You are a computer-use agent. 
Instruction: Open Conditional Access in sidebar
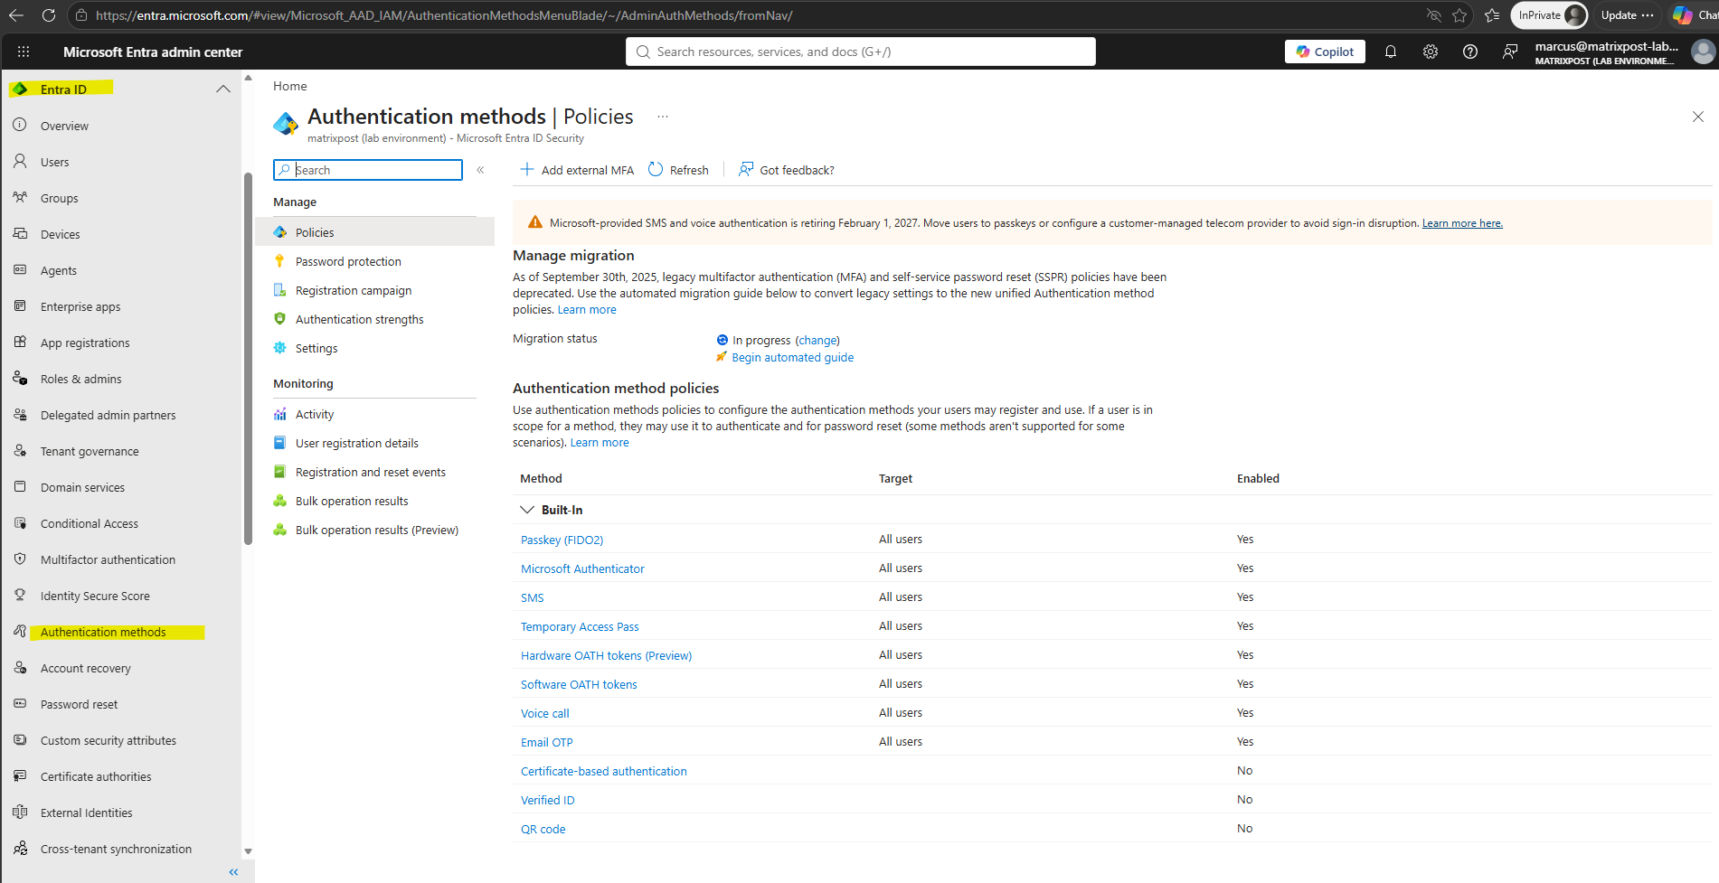[90, 523]
